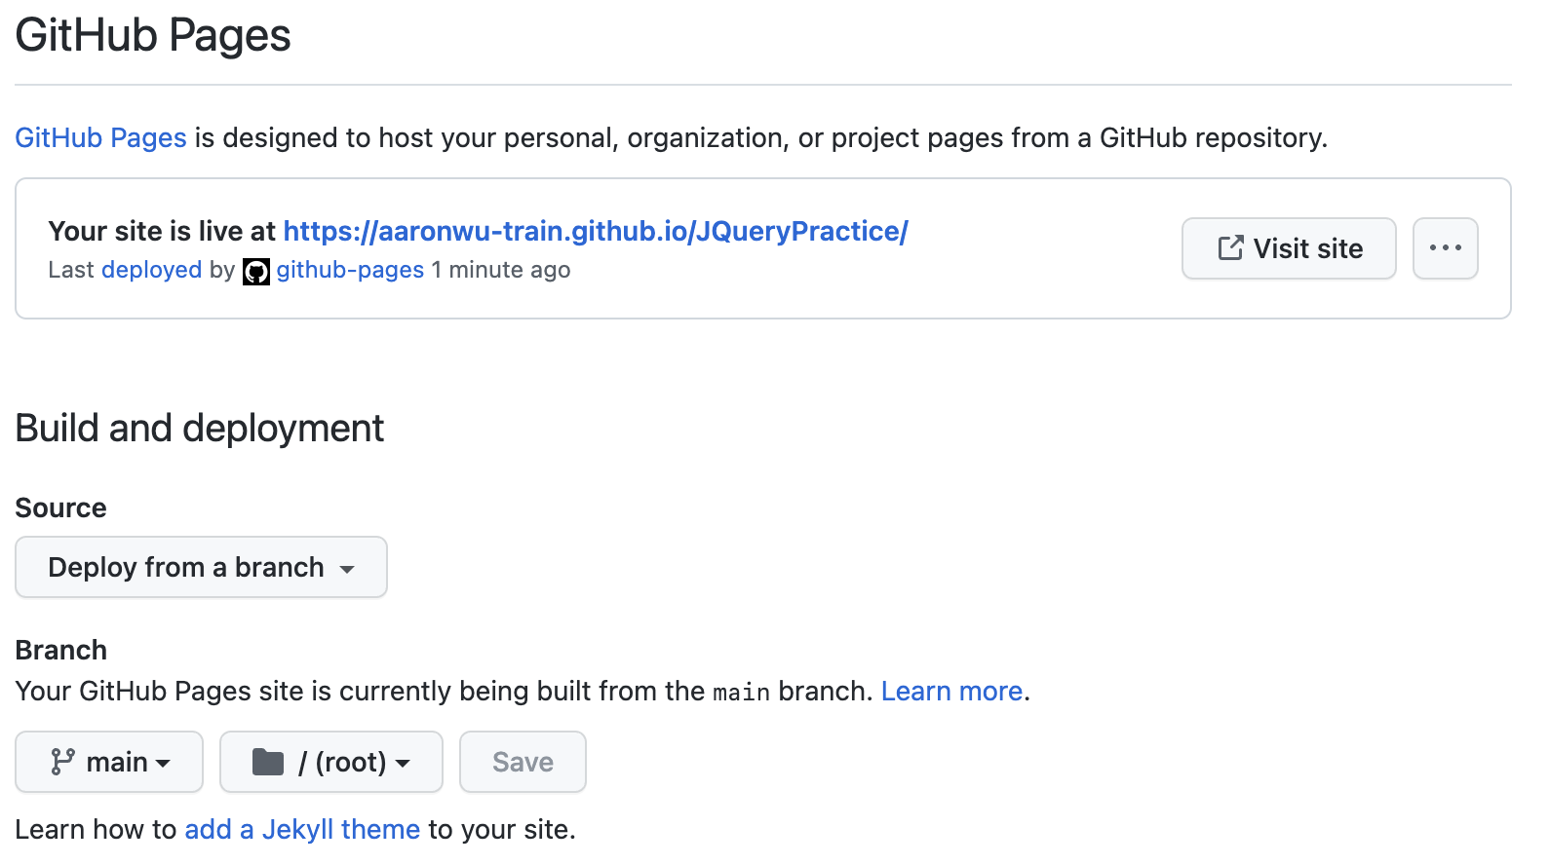Expand the 'Deploy from a branch' source dropdown
Viewport: 1550px width, 865px height.
click(x=201, y=567)
